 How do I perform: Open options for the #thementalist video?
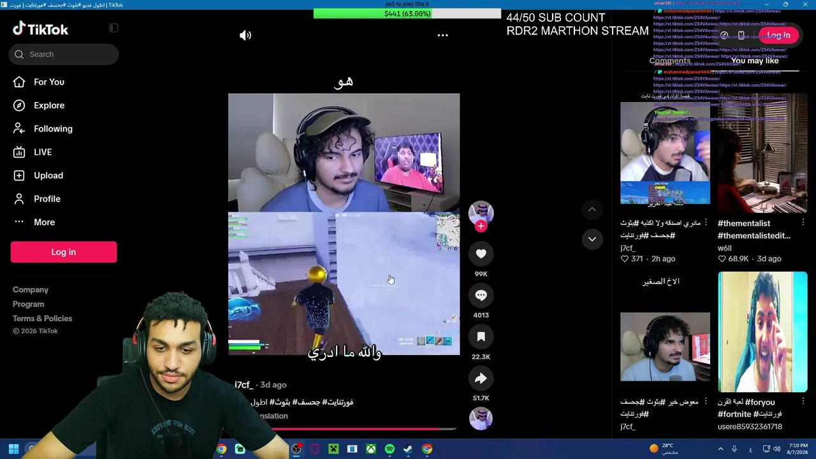point(803,222)
